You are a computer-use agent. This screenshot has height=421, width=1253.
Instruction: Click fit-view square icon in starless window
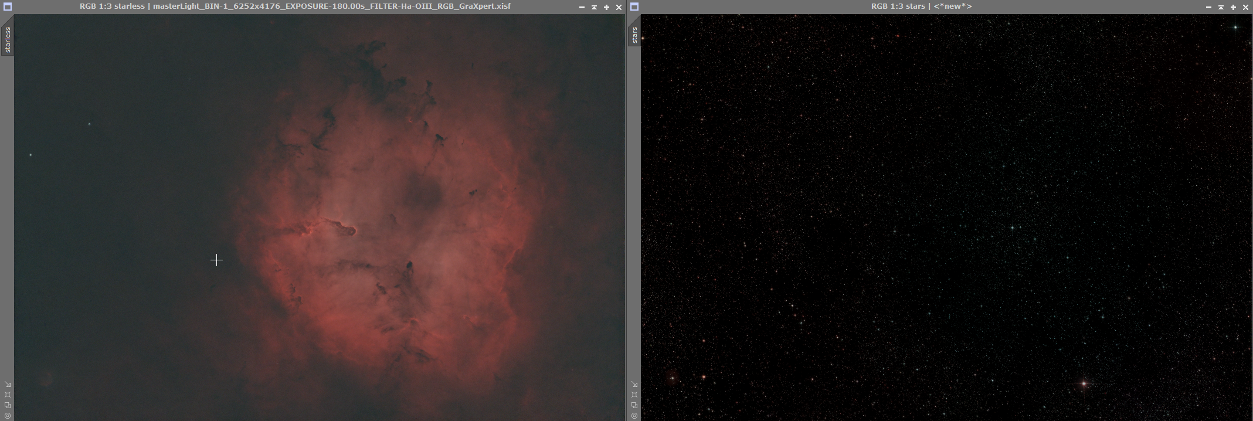click(8, 395)
